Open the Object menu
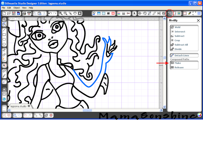Screen dimensions: 203x148 click(16, 8)
